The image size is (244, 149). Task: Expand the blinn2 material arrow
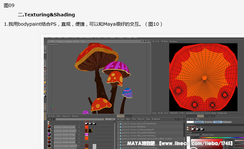[x=79, y=135]
